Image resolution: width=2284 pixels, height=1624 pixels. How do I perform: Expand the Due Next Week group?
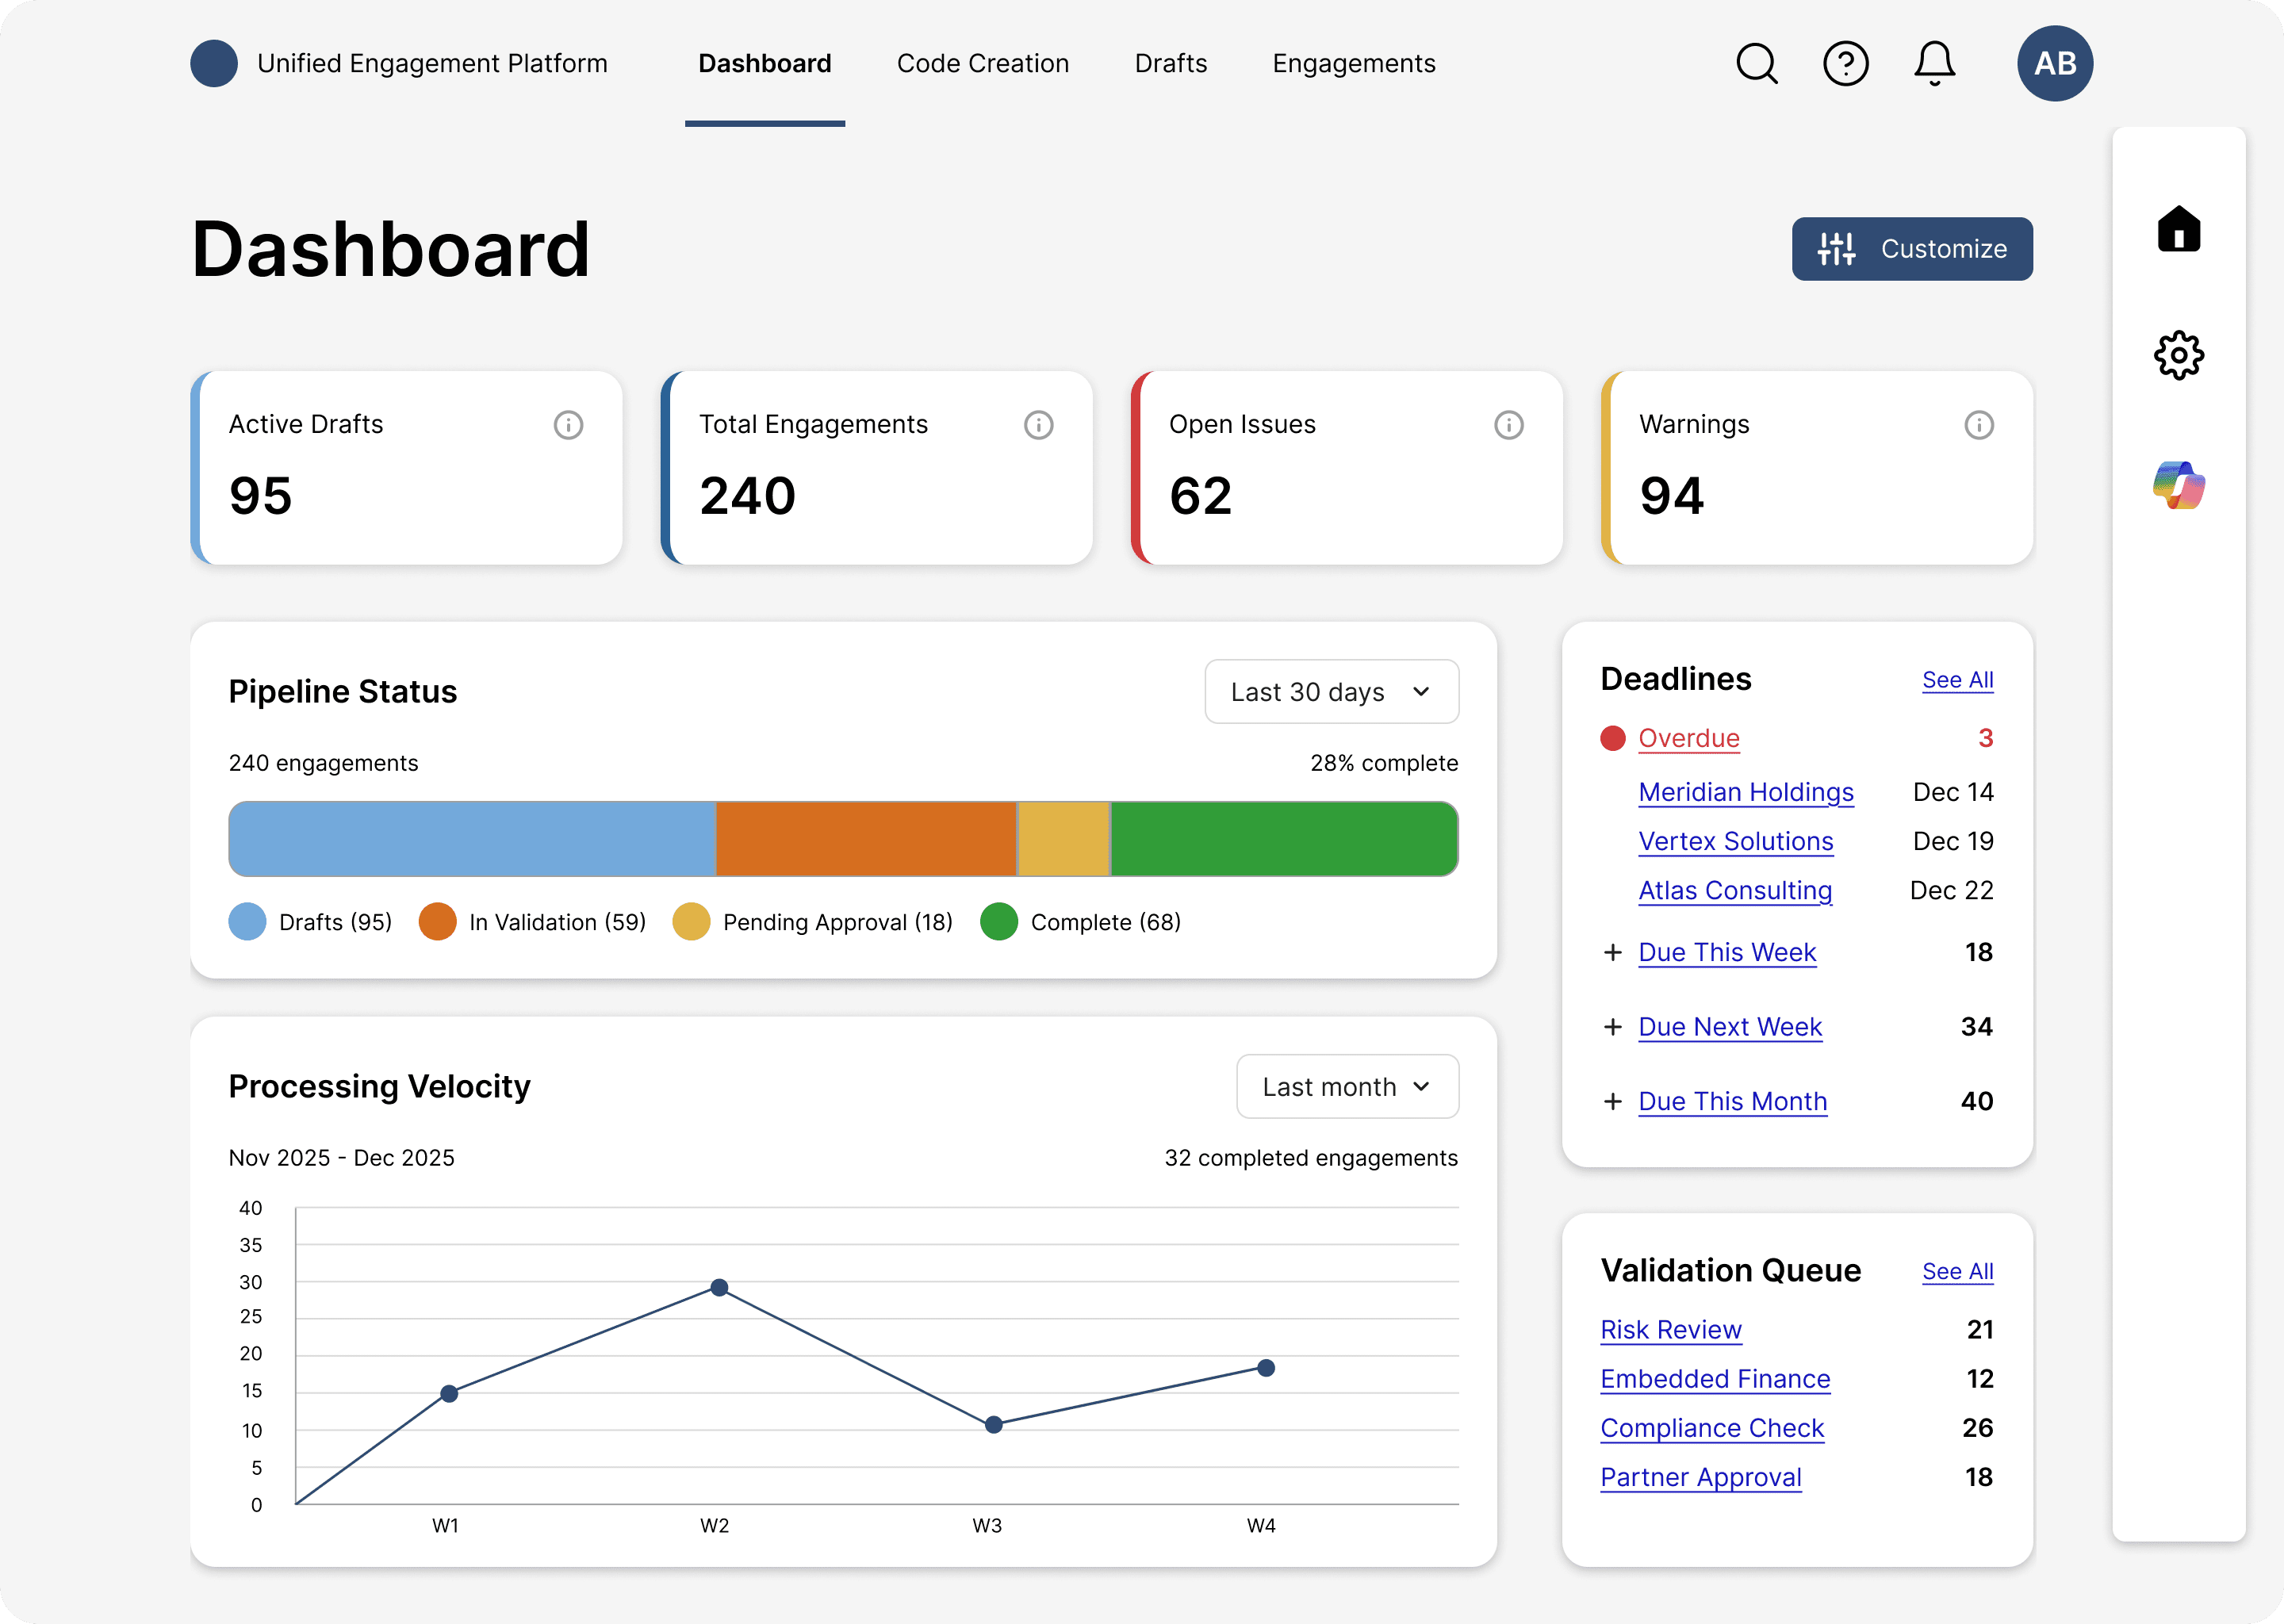pos(1612,1027)
